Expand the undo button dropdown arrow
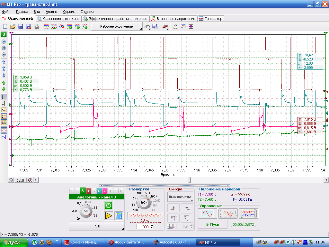The height and width of the screenshot is (247, 329). pyautogui.click(x=150, y=29)
